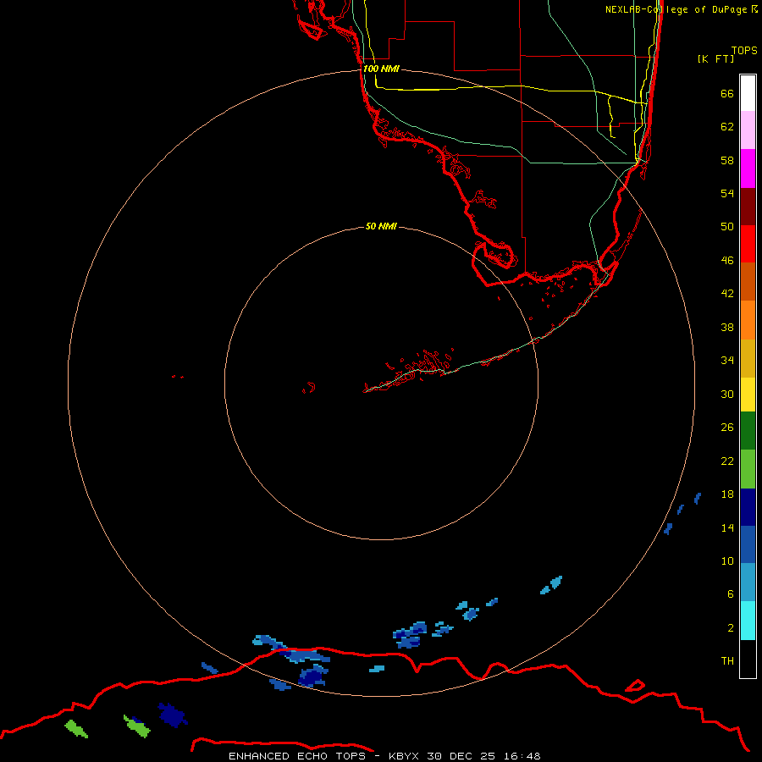Image resolution: width=762 pixels, height=762 pixels.
Task: Click the 16:48 timestamp
Action: tap(522, 756)
